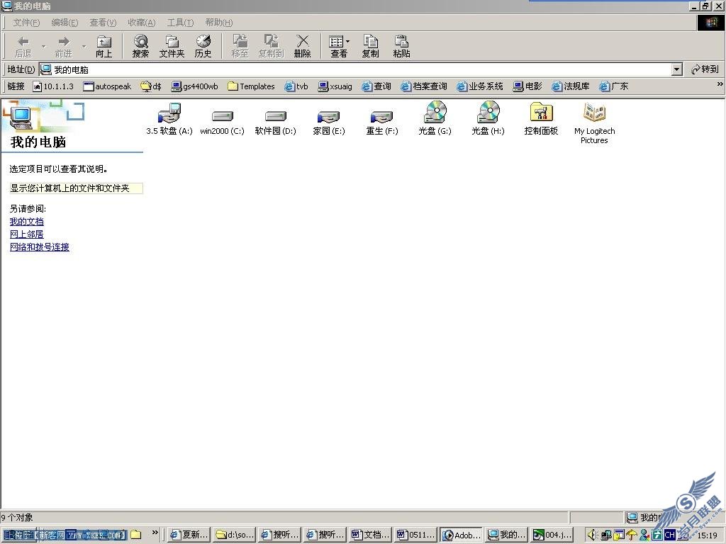Open the 网上邻居 link

(x=27, y=234)
